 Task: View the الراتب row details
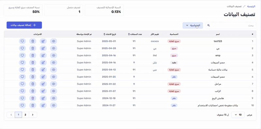click(x=54, y=91)
